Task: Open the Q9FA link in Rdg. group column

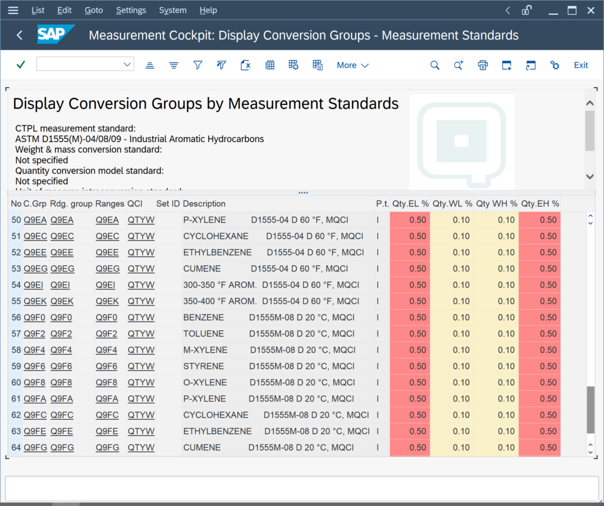Action: [61, 399]
